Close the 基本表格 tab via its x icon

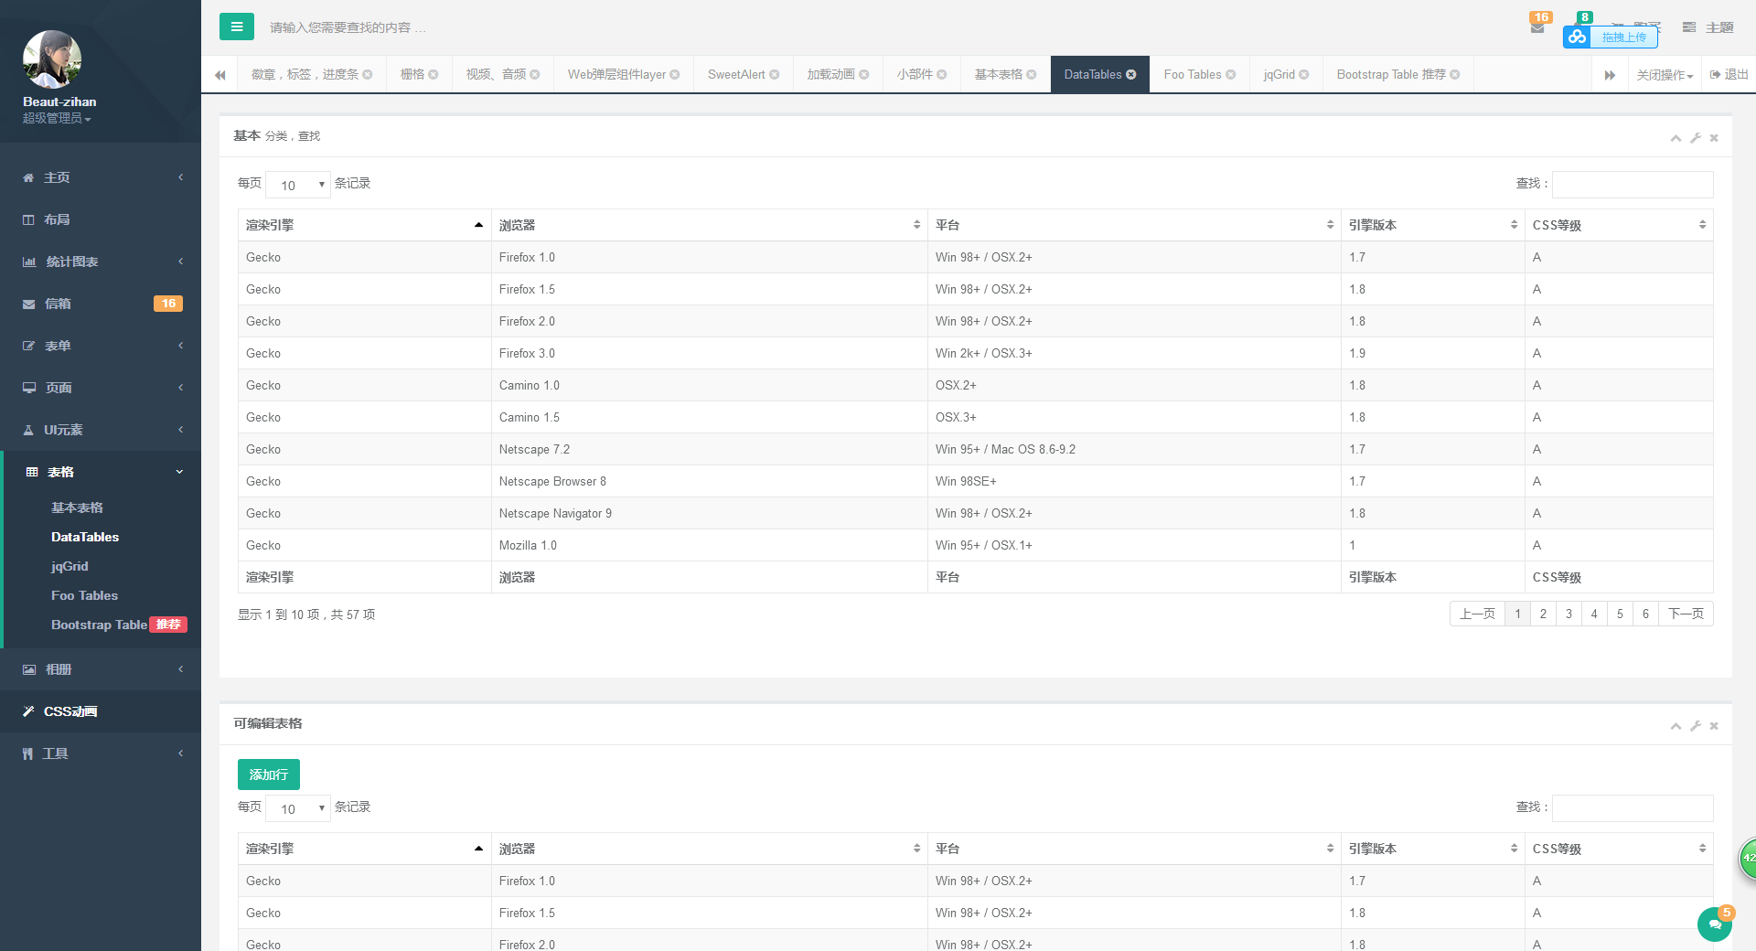(x=1032, y=75)
